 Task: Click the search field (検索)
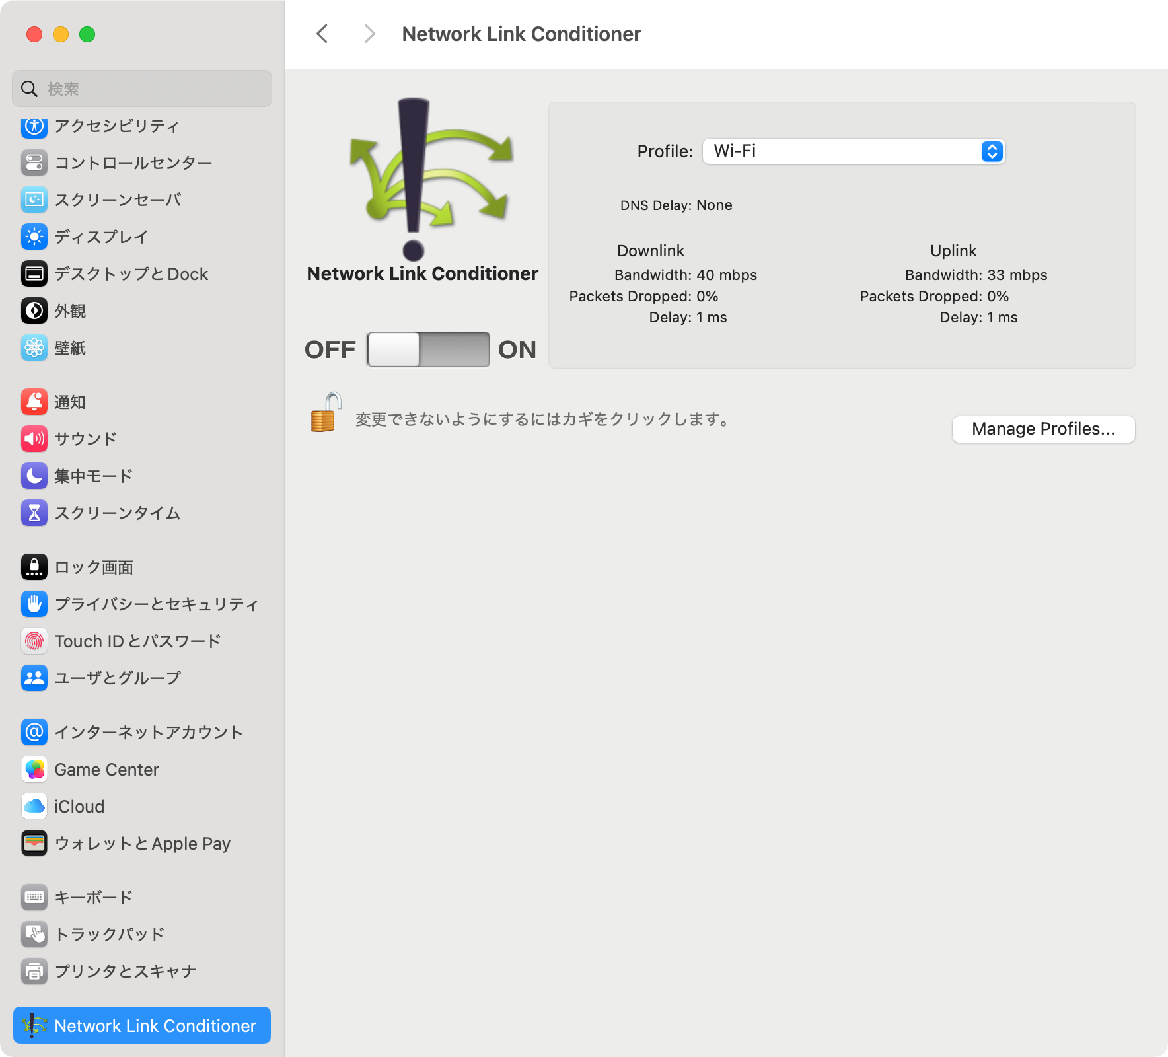(142, 89)
